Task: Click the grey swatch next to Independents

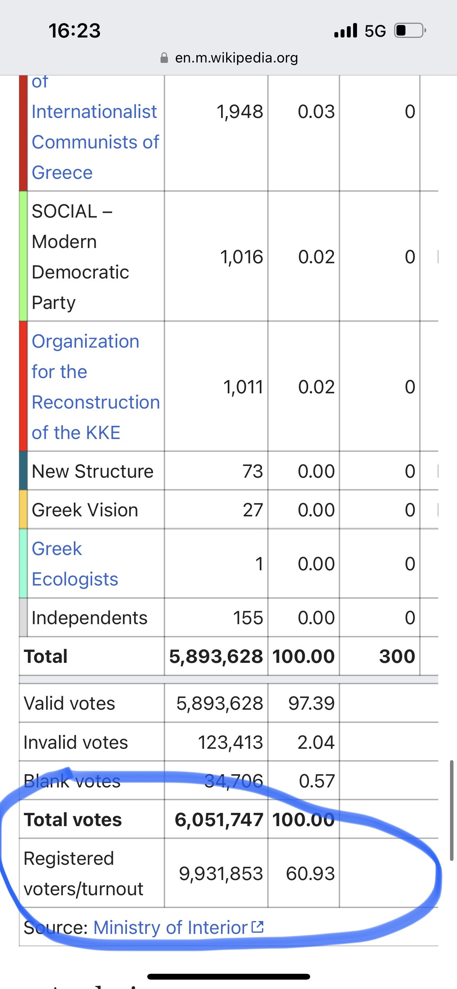Action: [x=23, y=617]
